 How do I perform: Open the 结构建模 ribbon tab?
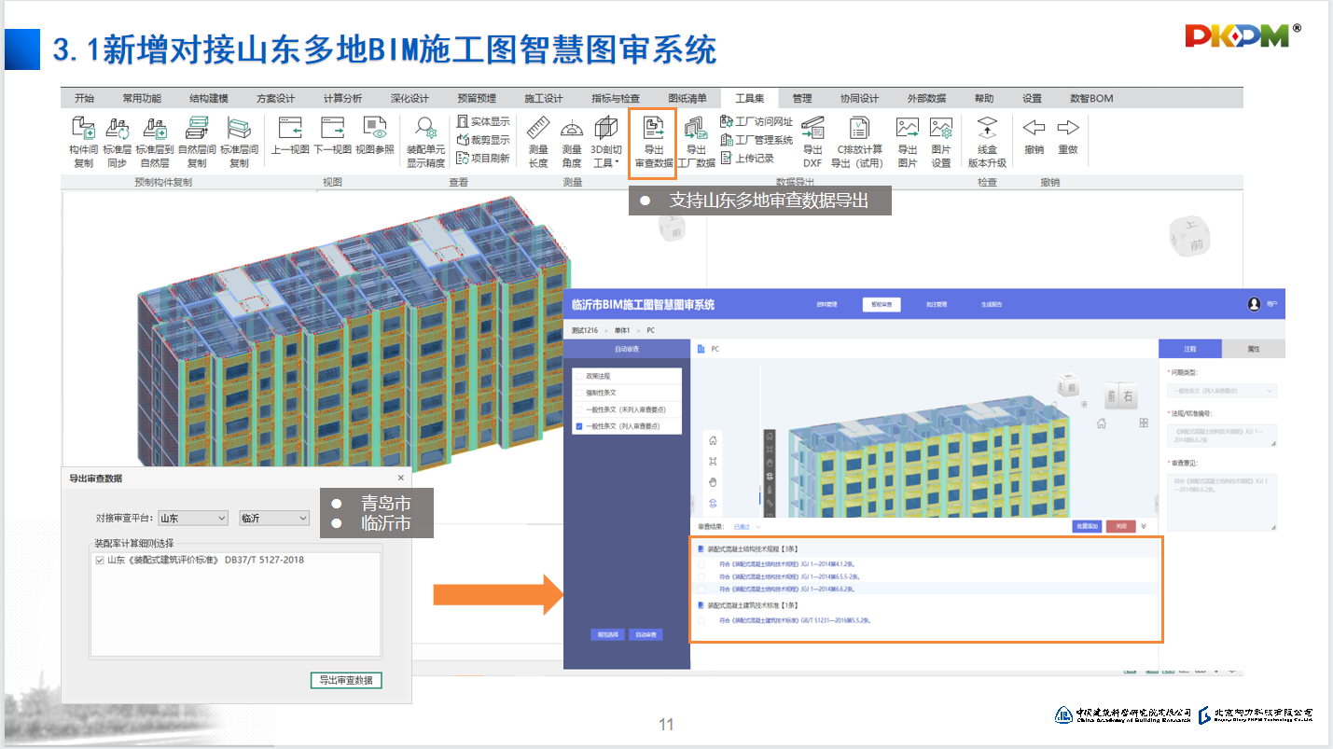click(209, 98)
